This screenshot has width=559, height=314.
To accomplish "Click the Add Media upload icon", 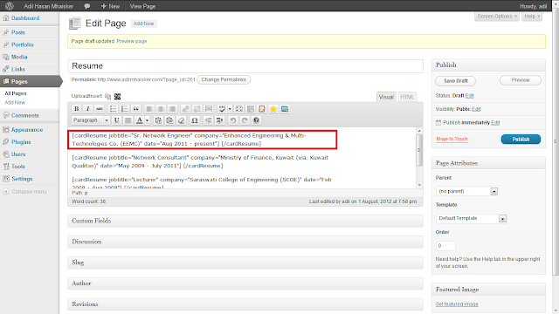I will 108,97.
